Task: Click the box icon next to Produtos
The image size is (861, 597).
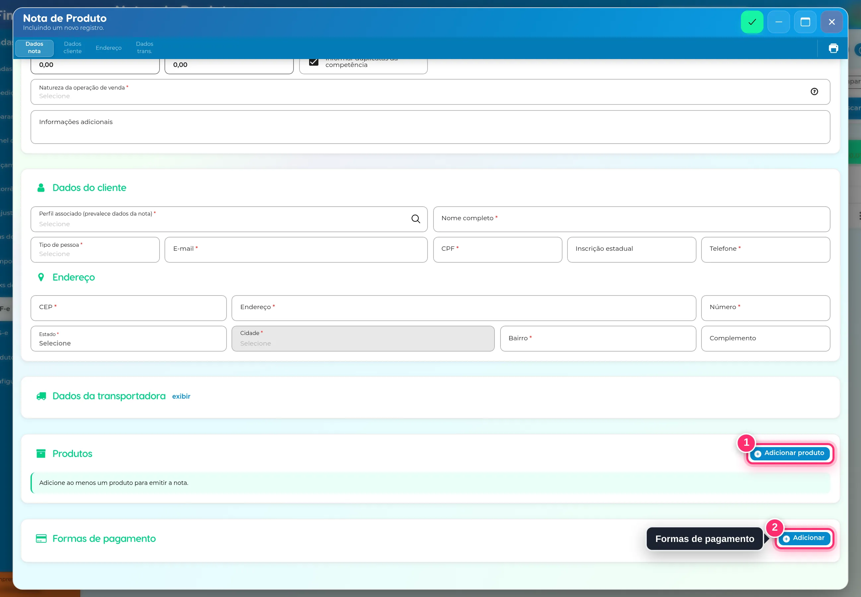Action: coord(41,454)
